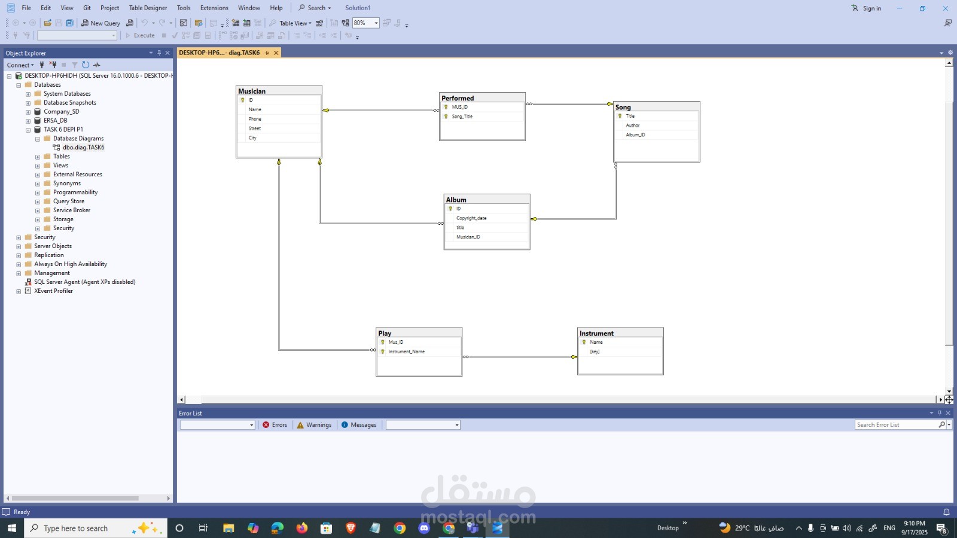Expand the Programmability folder node

38,192
